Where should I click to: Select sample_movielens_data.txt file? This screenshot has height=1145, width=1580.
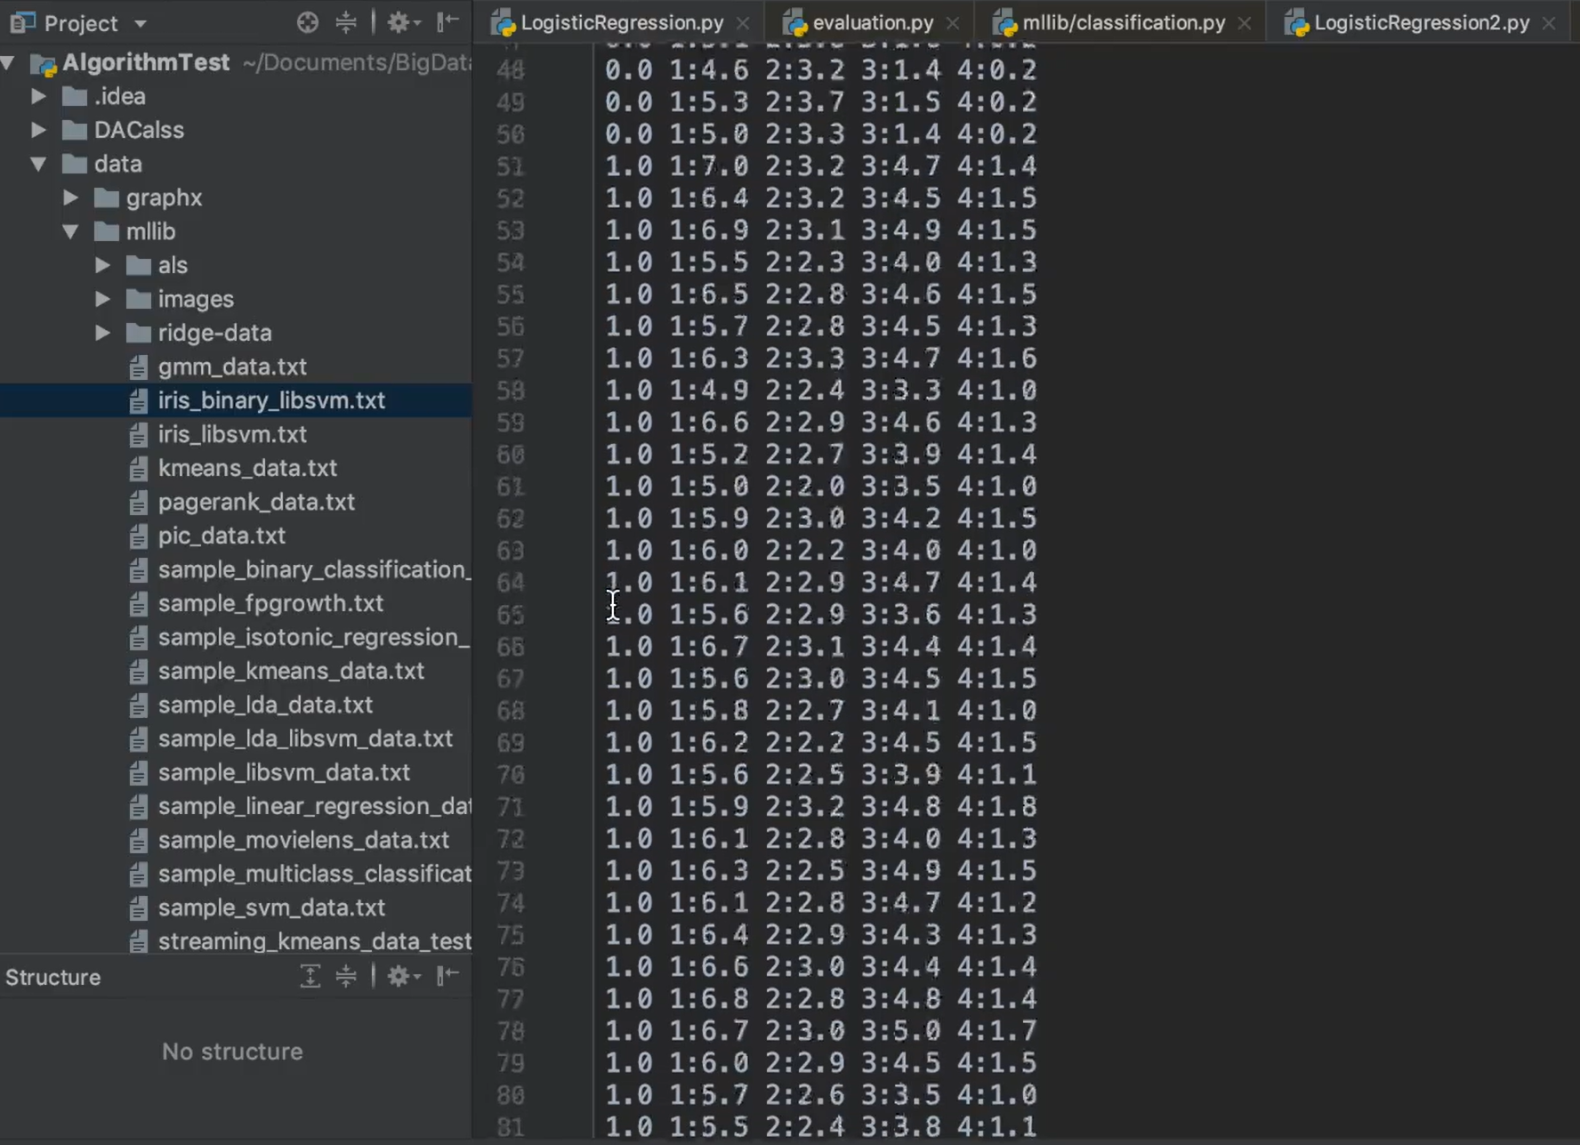pyautogui.click(x=303, y=840)
